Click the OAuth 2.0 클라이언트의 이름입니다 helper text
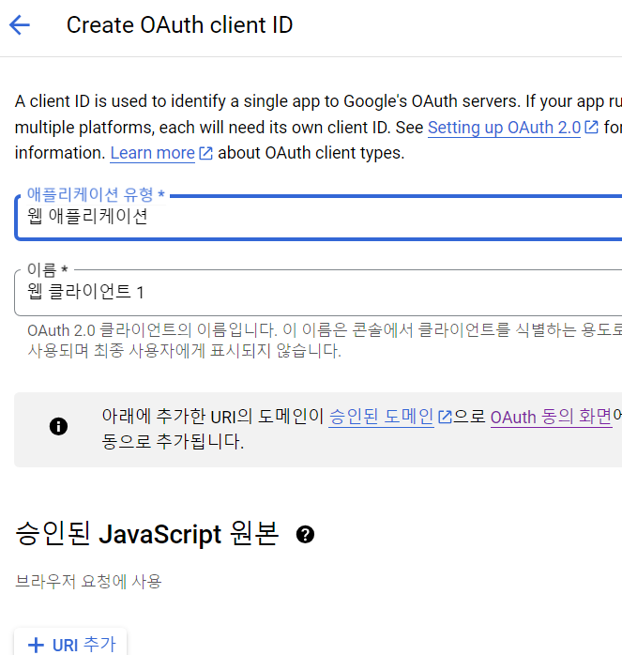Image resolution: width=622 pixels, height=655 pixels. tap(325, 341)
